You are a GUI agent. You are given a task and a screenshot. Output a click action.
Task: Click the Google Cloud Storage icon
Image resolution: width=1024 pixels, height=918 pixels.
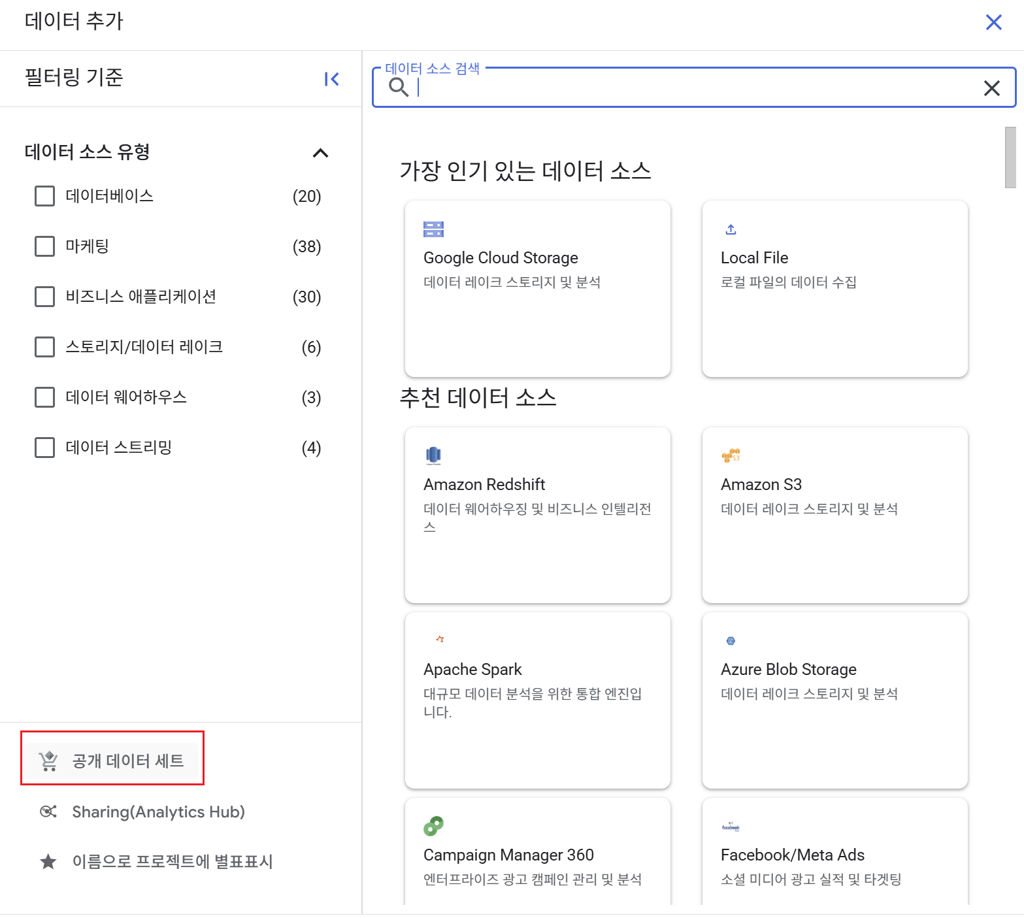coord(433,229)
